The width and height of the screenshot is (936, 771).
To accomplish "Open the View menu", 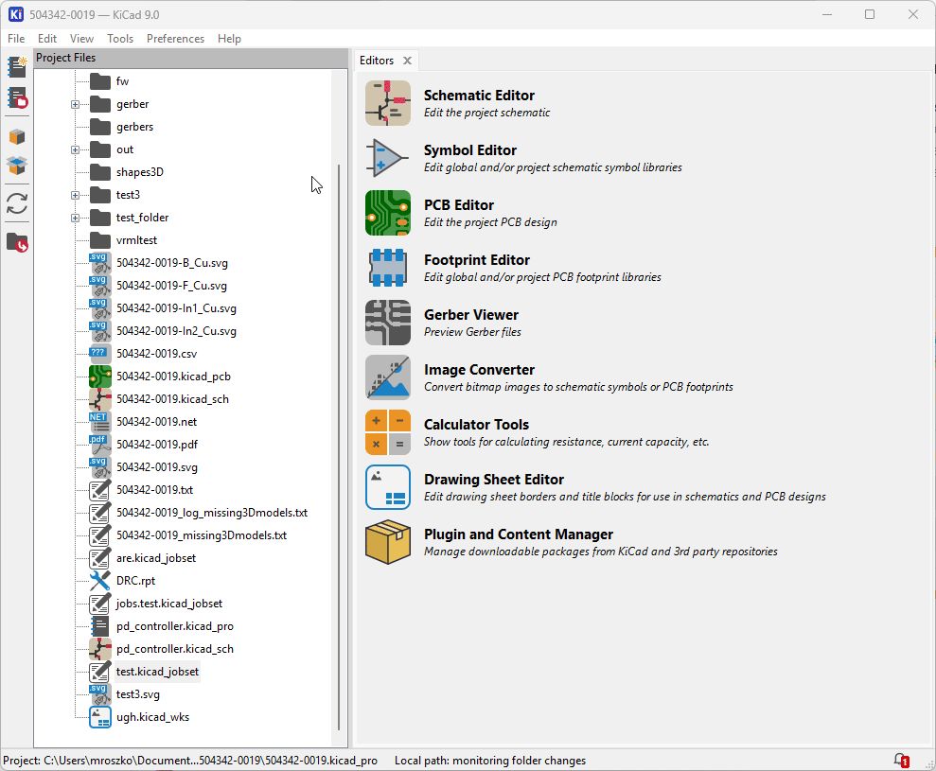I will tap(81, 39).
